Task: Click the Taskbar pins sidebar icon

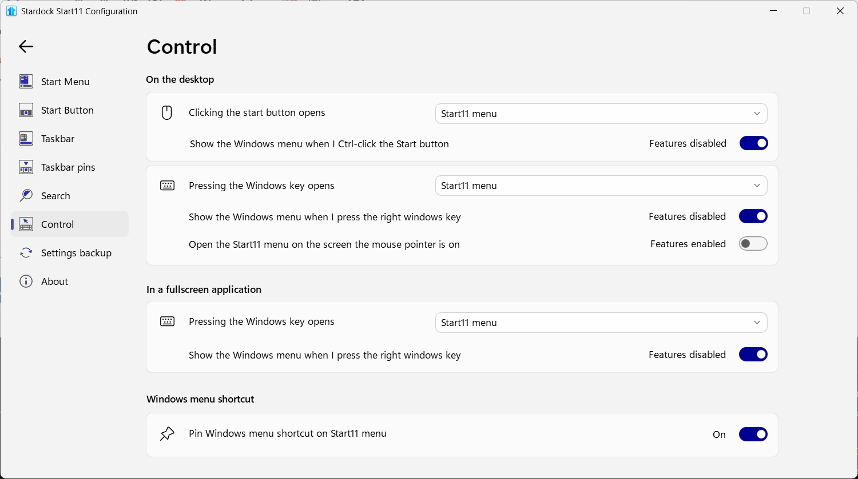Action: [26, 167]
